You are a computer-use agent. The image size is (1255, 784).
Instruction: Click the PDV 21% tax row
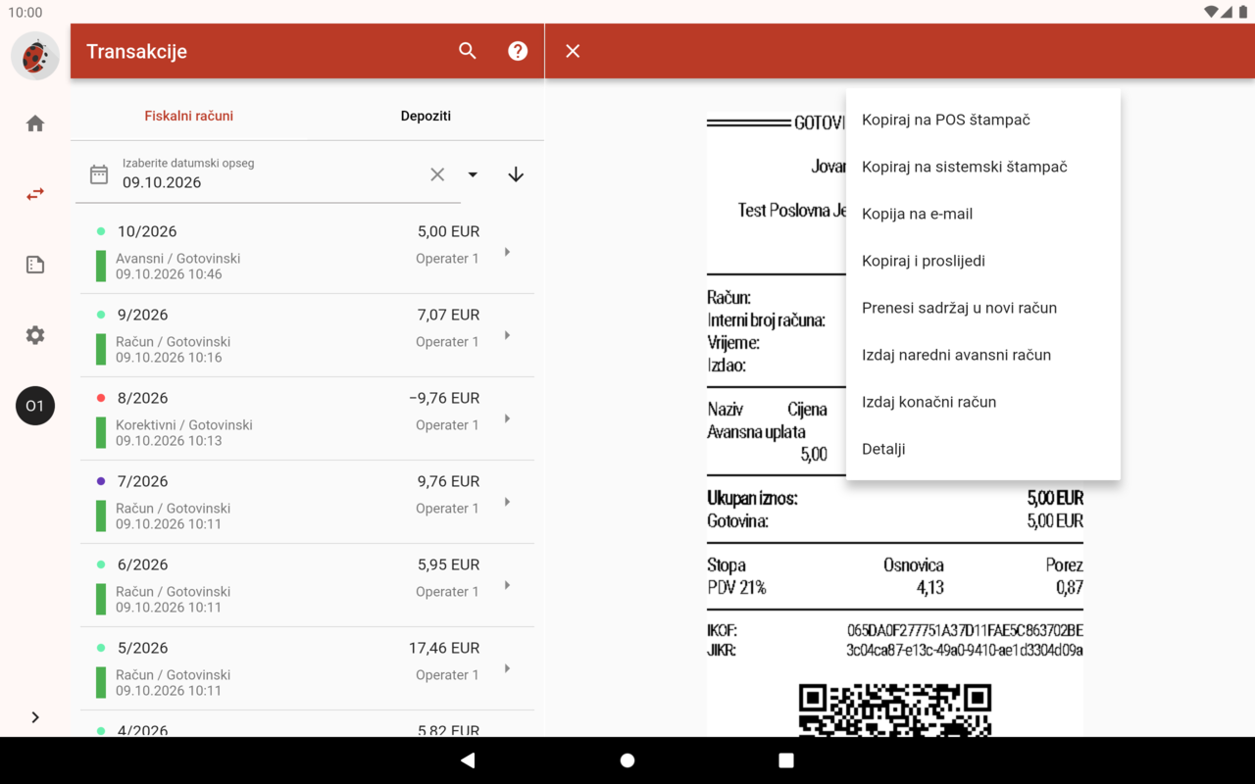[895, 588]
